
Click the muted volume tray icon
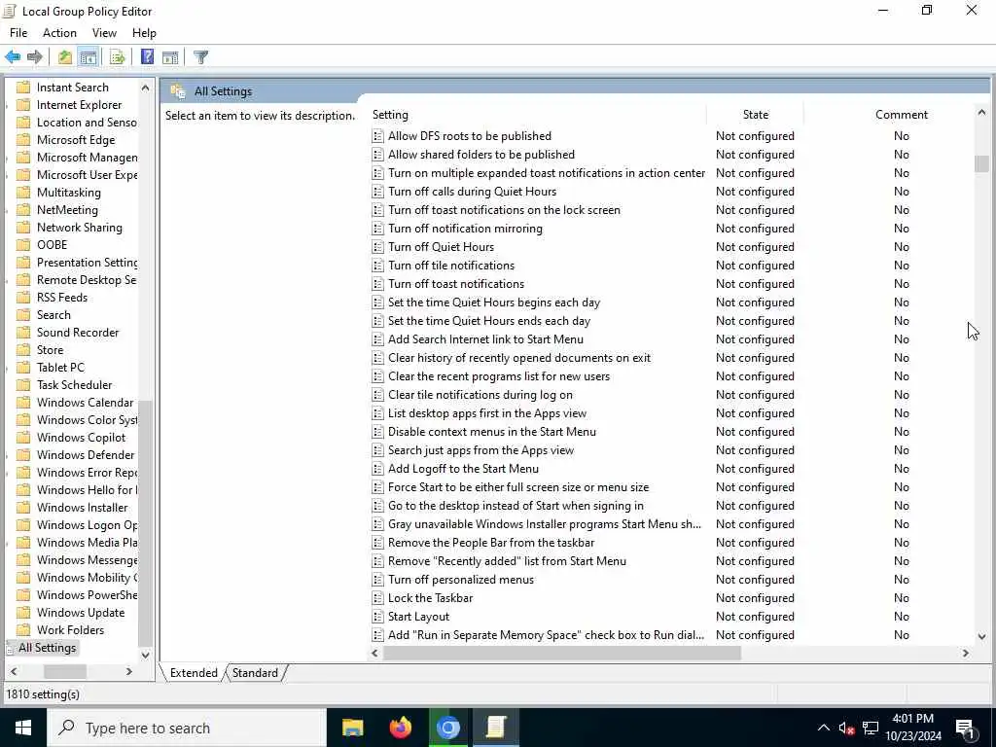tap(846, 729)
